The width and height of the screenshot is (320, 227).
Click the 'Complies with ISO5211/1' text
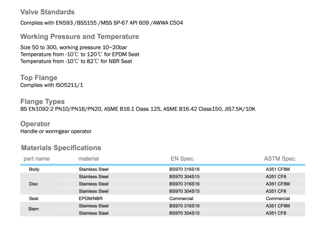point(52,85)
